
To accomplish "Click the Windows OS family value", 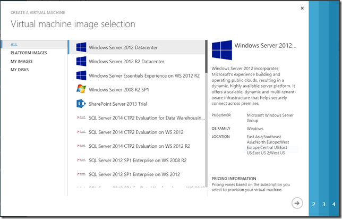I will (255, 129).
